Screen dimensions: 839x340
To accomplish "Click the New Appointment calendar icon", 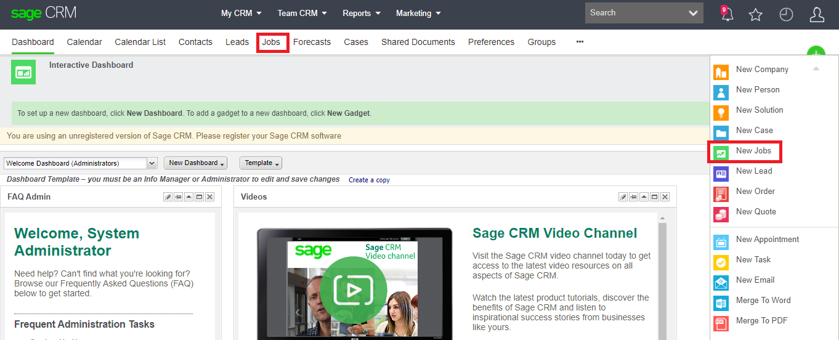I will click(x=721, y=243).
